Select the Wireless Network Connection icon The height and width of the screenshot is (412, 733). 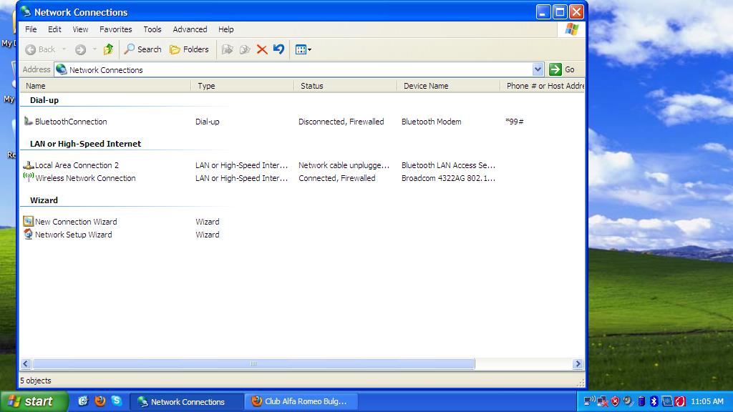coord(29,178)
